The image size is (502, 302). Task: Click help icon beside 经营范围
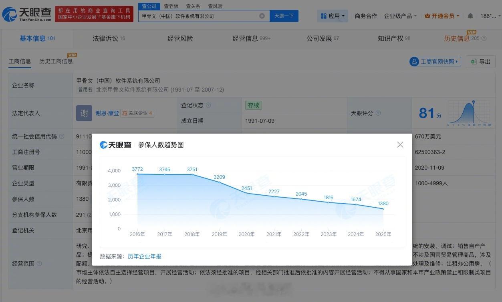tap(39, 264)
